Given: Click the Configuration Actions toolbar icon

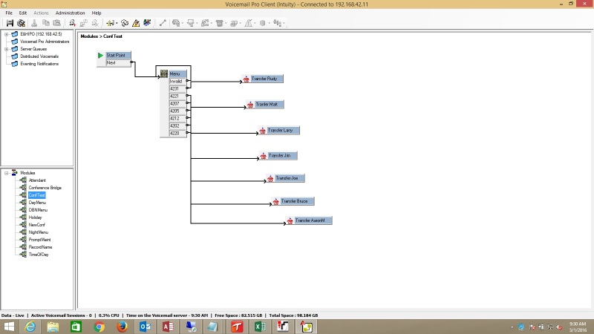Looking at the screenshot, I should (205, 23).
